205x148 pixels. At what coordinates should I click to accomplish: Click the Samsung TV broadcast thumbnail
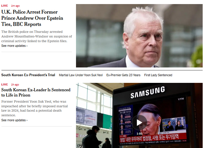pyautogui.click(x=139, y=115)
